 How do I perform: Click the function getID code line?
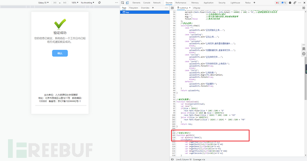pyautogui.click(x=185, y=135)
